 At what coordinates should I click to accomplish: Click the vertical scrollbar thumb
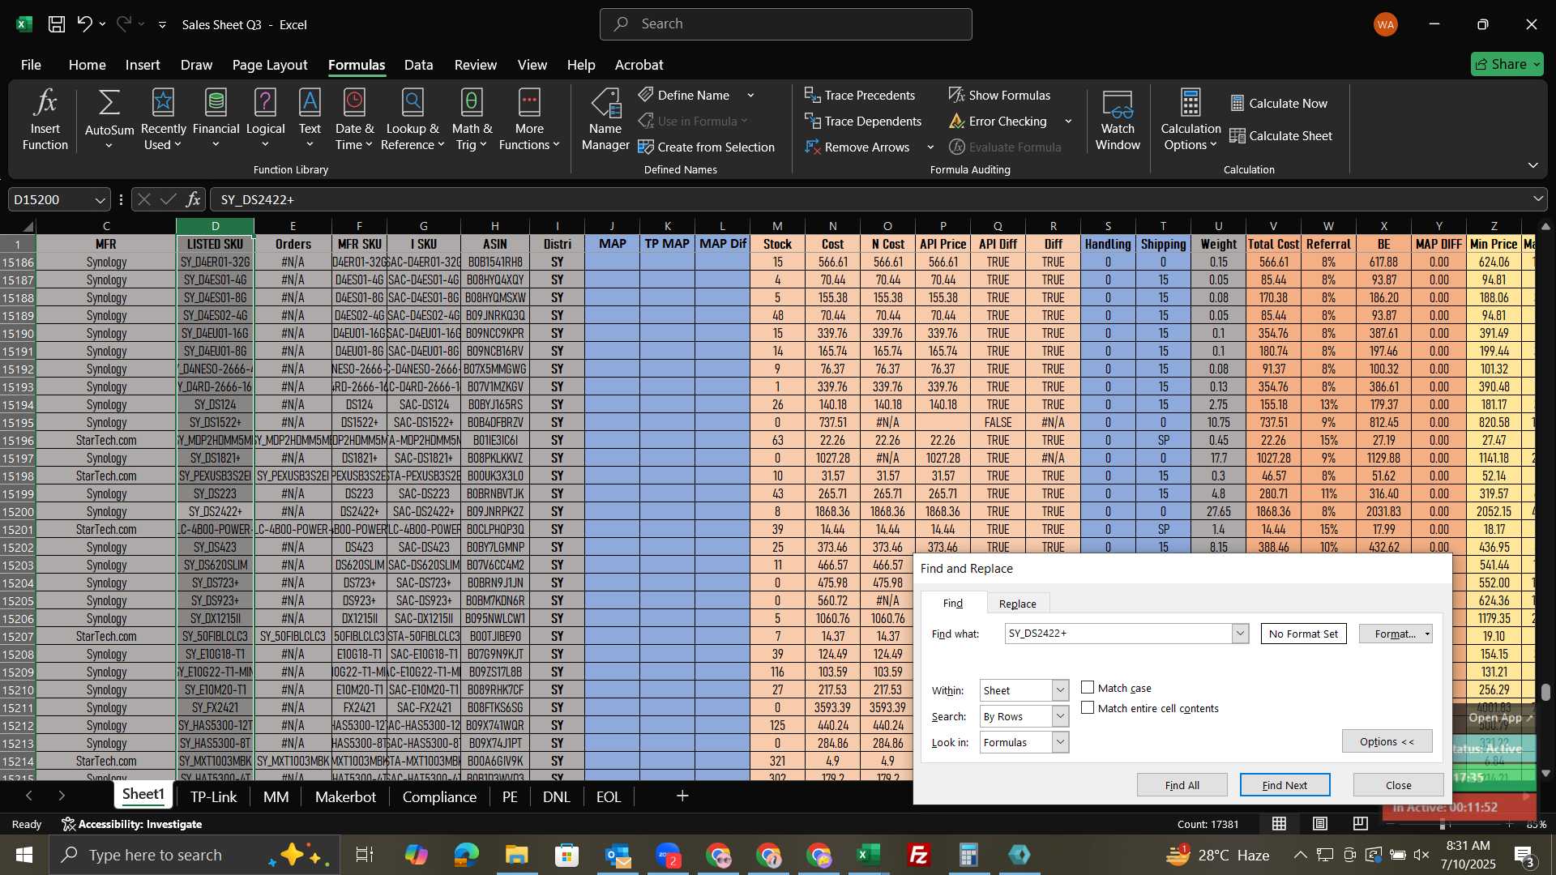(1545, 693)
